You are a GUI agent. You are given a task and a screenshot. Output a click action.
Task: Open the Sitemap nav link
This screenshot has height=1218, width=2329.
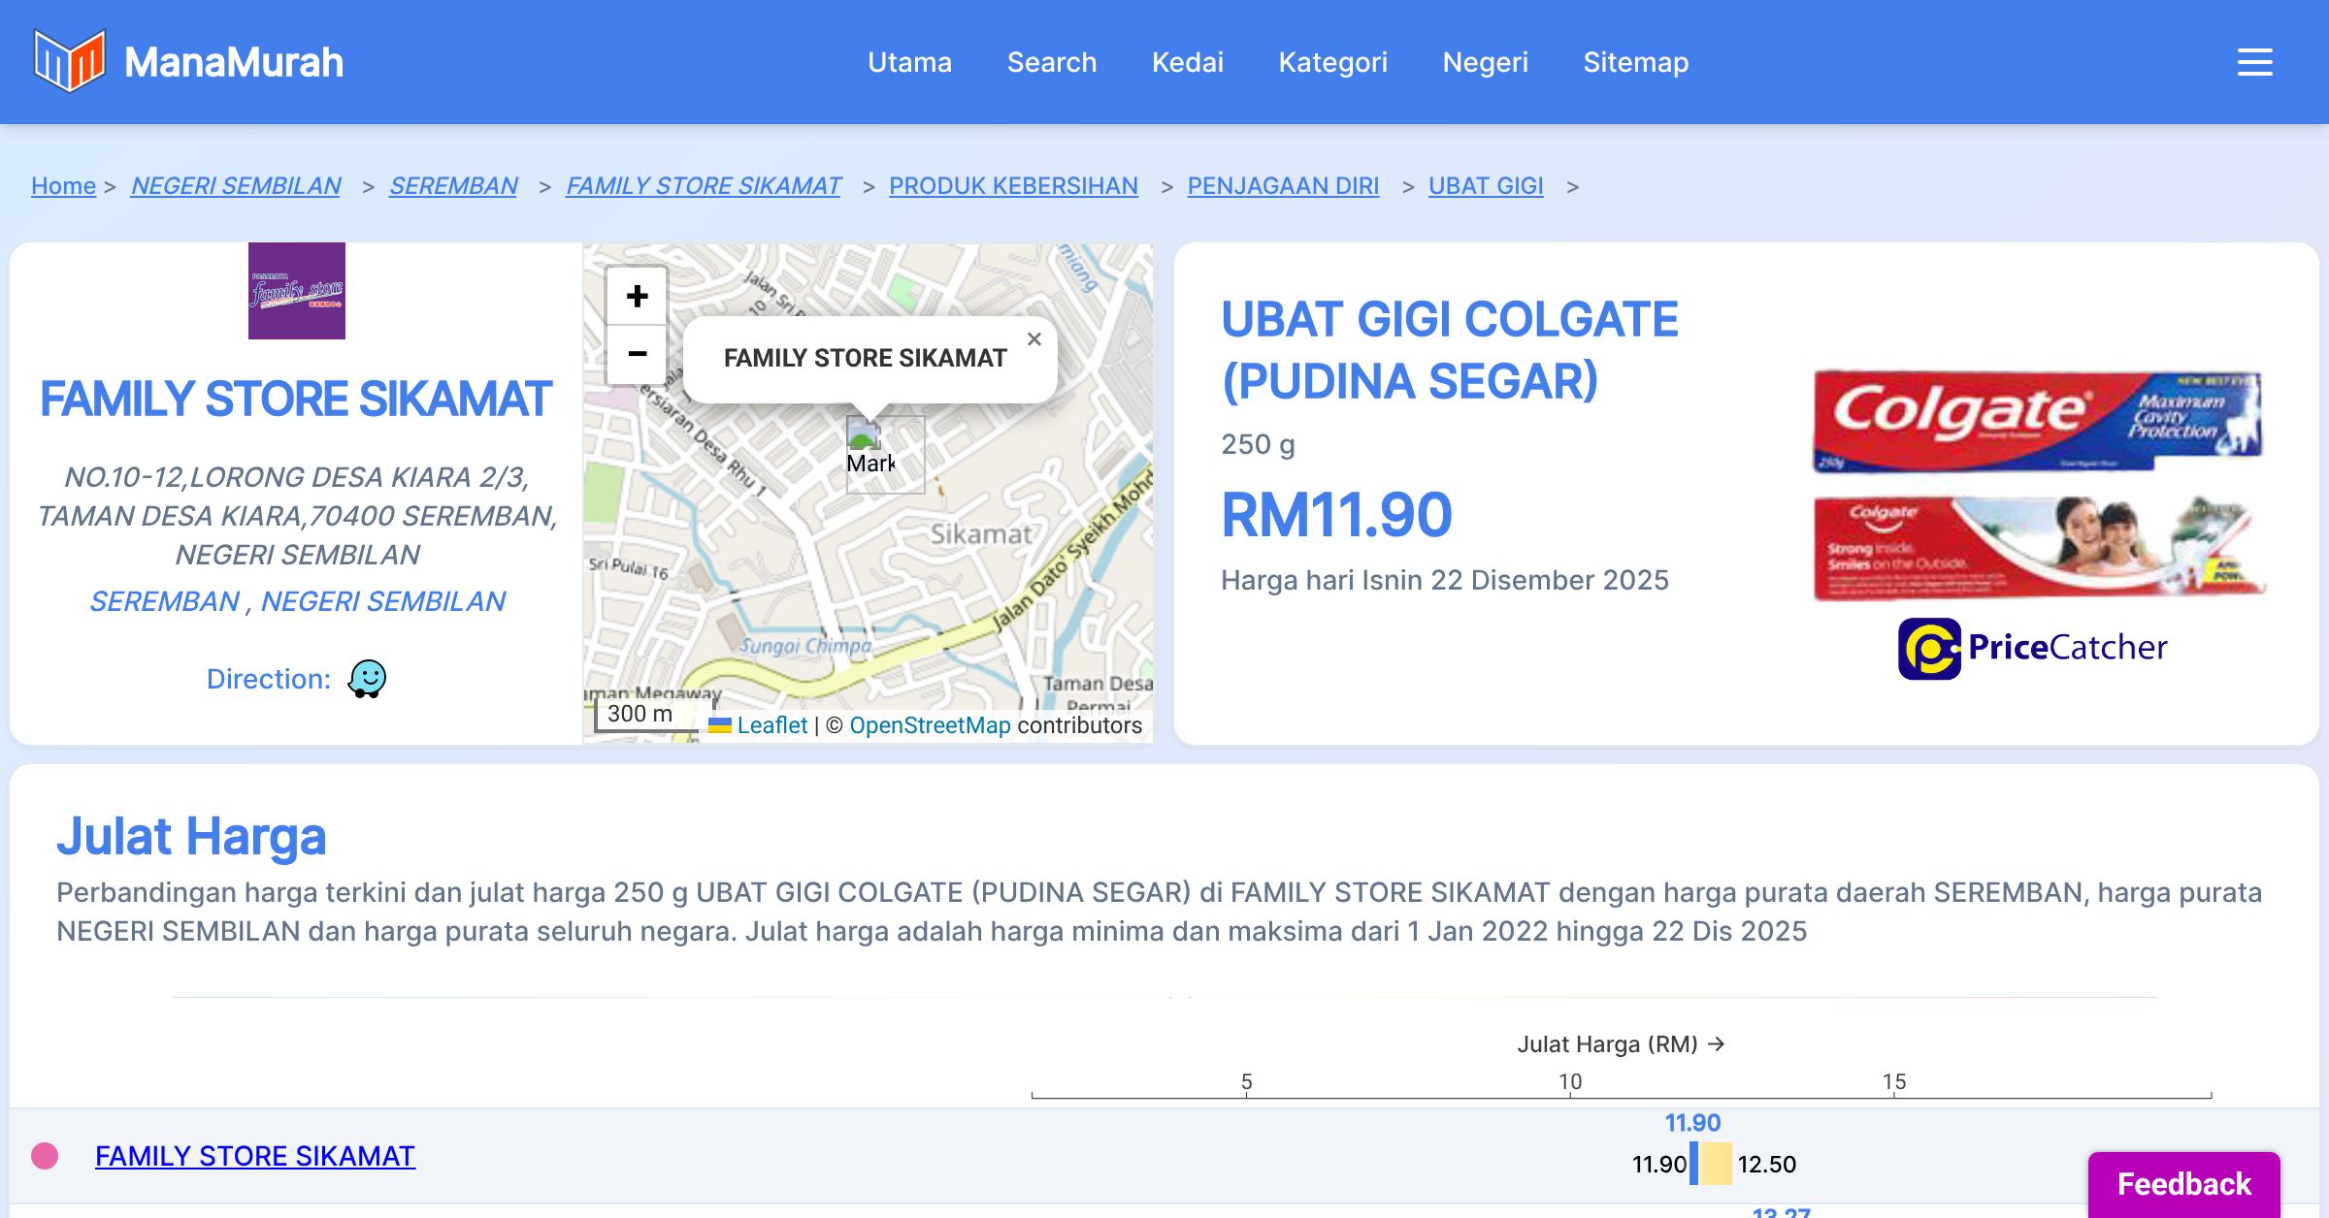pyautogui.click(x=1635, y=62)
